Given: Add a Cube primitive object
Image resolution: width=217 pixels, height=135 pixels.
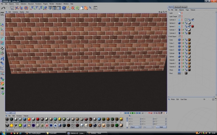Looking at the screenshot, I should tap(64, 8).
